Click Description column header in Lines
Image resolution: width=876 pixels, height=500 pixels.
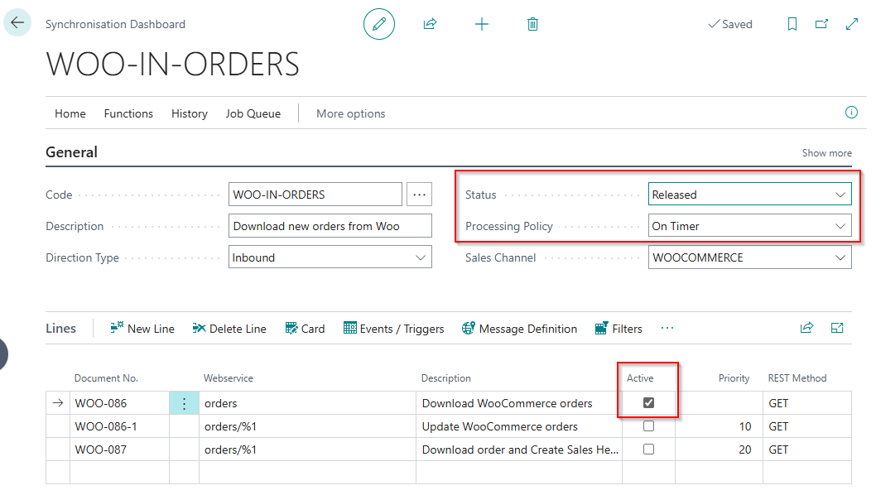pyautogui.click(x=445, y=378)
